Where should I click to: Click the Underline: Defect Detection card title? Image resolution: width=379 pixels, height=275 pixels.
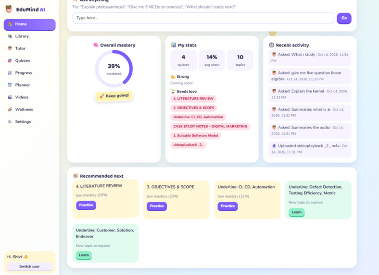click(316, 190)
